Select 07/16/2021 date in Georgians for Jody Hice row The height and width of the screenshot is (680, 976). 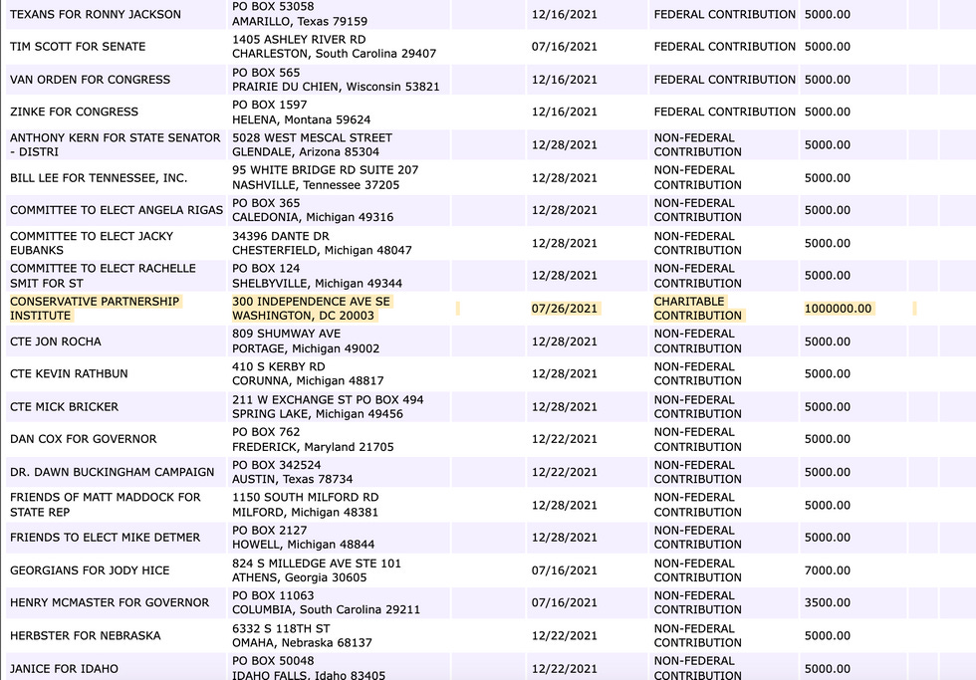tap(564, 570)
